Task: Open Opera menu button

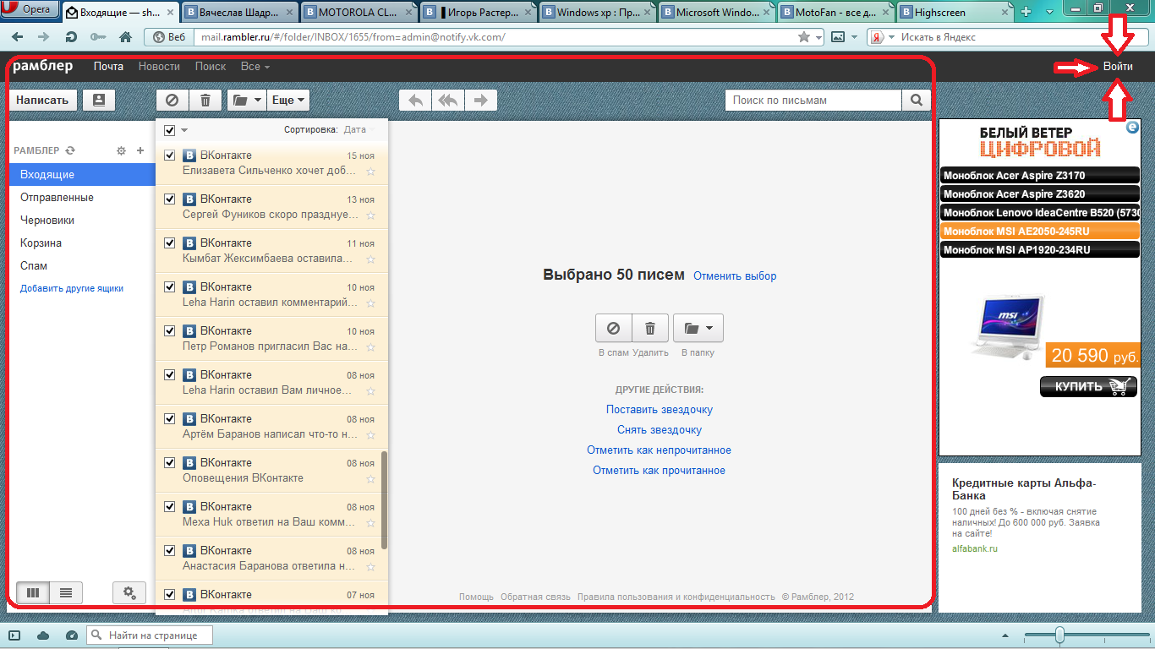Action: 30,9
